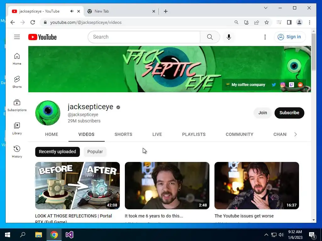Open Reddit link on channel banner

(300, 85)
